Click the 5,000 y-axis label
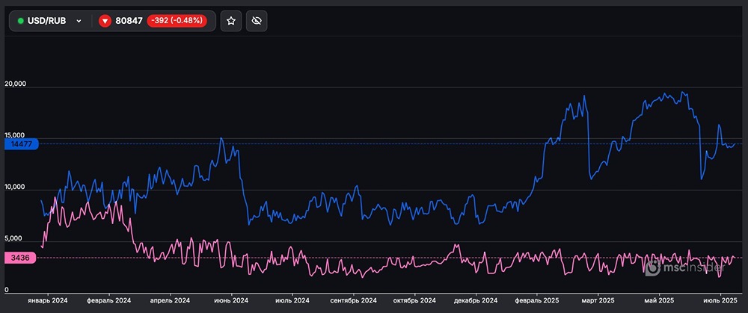This screenshot has width=748, height=313. click(x=13, y=238)
